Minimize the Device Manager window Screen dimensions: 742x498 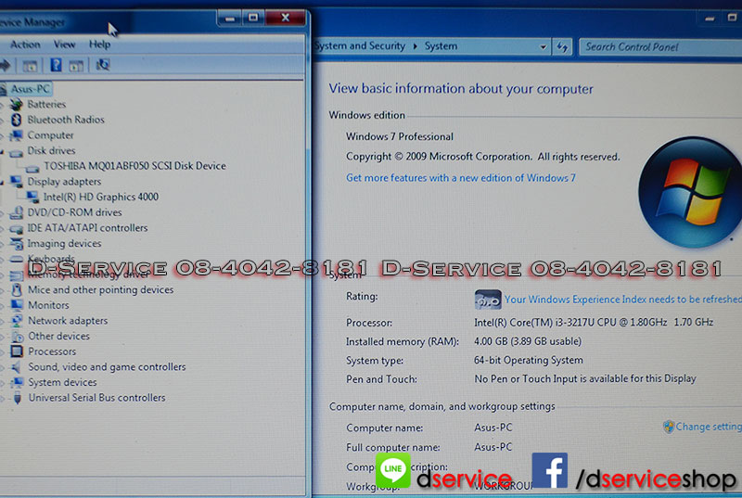(230, 19)
